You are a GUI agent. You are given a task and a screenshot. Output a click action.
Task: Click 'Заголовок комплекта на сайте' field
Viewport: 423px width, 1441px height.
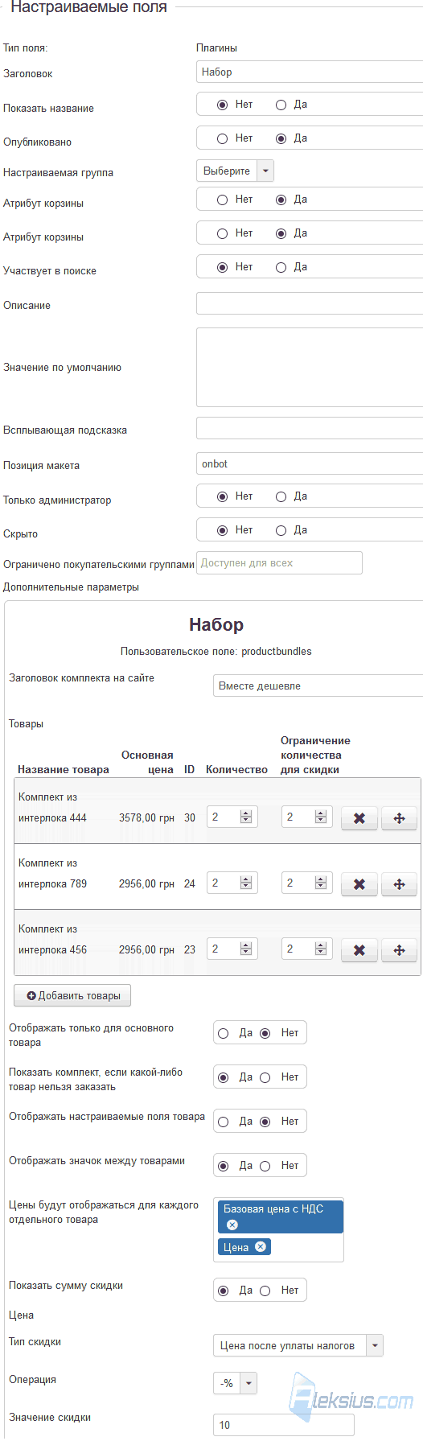click(x=318, y=686)
